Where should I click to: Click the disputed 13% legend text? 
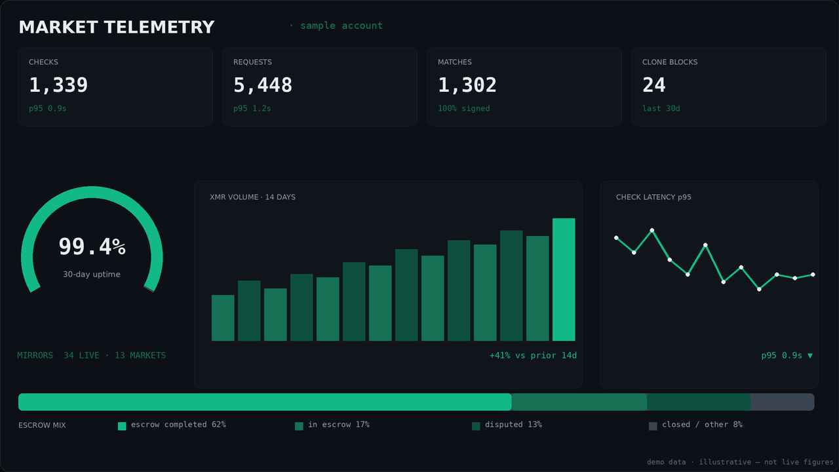coord(513,425)
